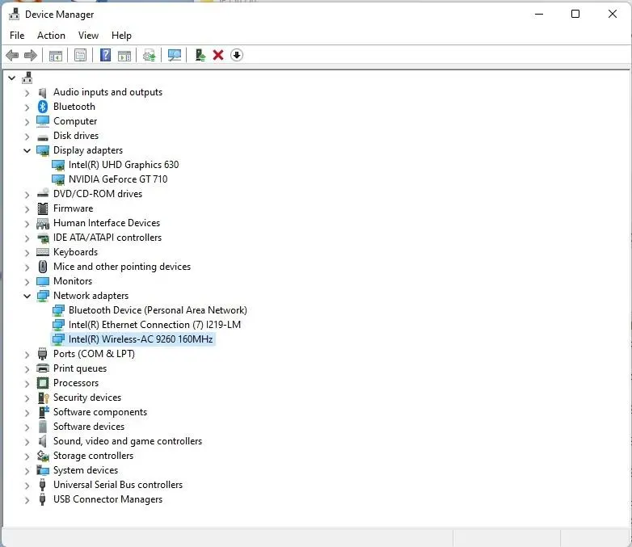Viewport: 632px width, 547px height.
Task: Click the Disable device down-arrow icon
Action: pos(237,55)
